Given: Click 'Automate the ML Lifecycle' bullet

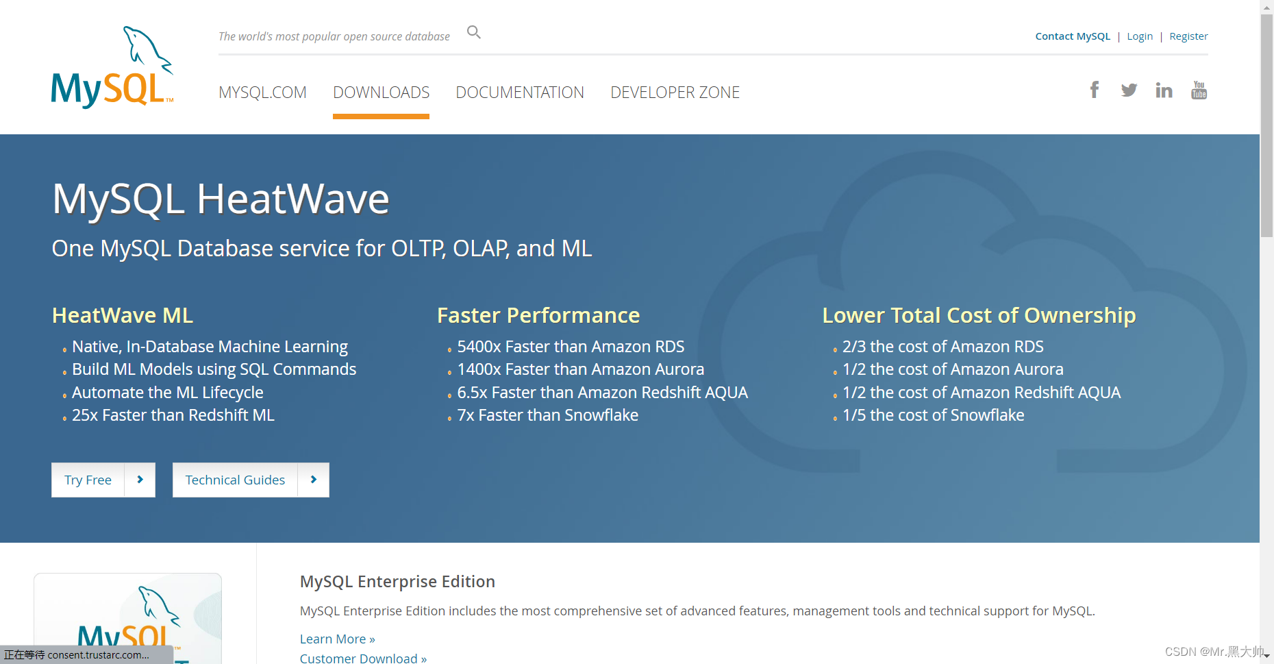Looking at the screenshot, I should coord(167,393).
